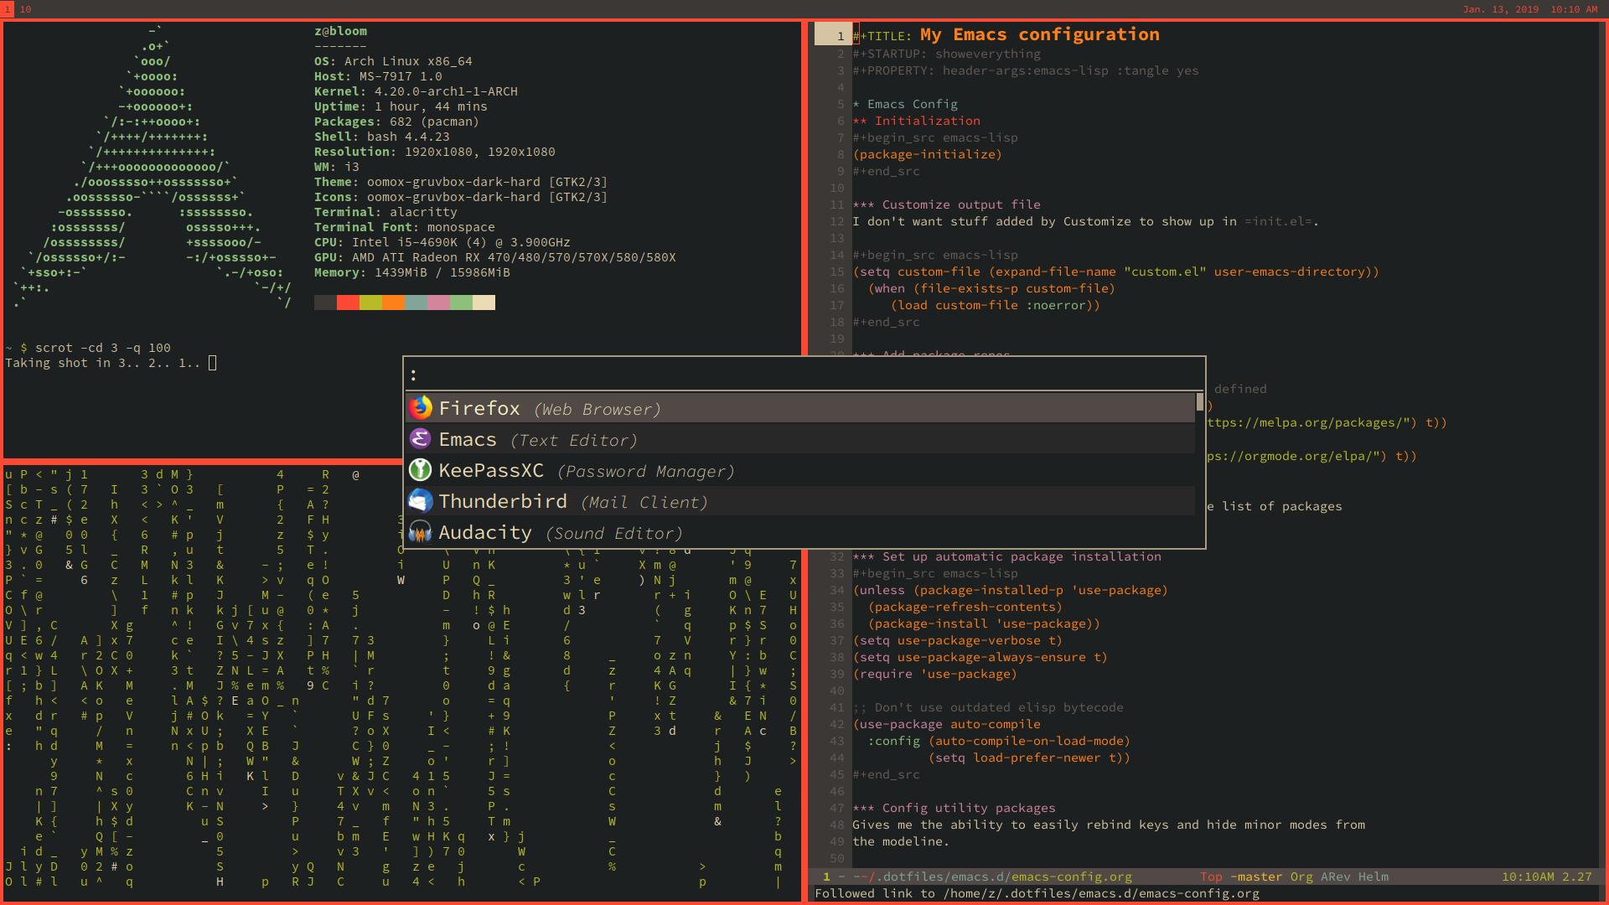The width and height of the screenshot is (1609, 905).
Task: Click 'Helm' minor mode in modeline
Action: coord(1373,877)
